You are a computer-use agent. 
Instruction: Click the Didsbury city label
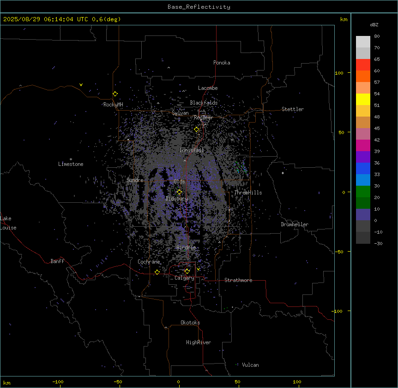pos(177,199)
